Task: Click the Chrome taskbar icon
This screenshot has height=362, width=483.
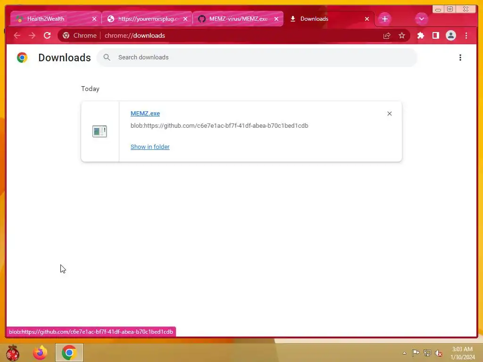Action: coord(69,353)
